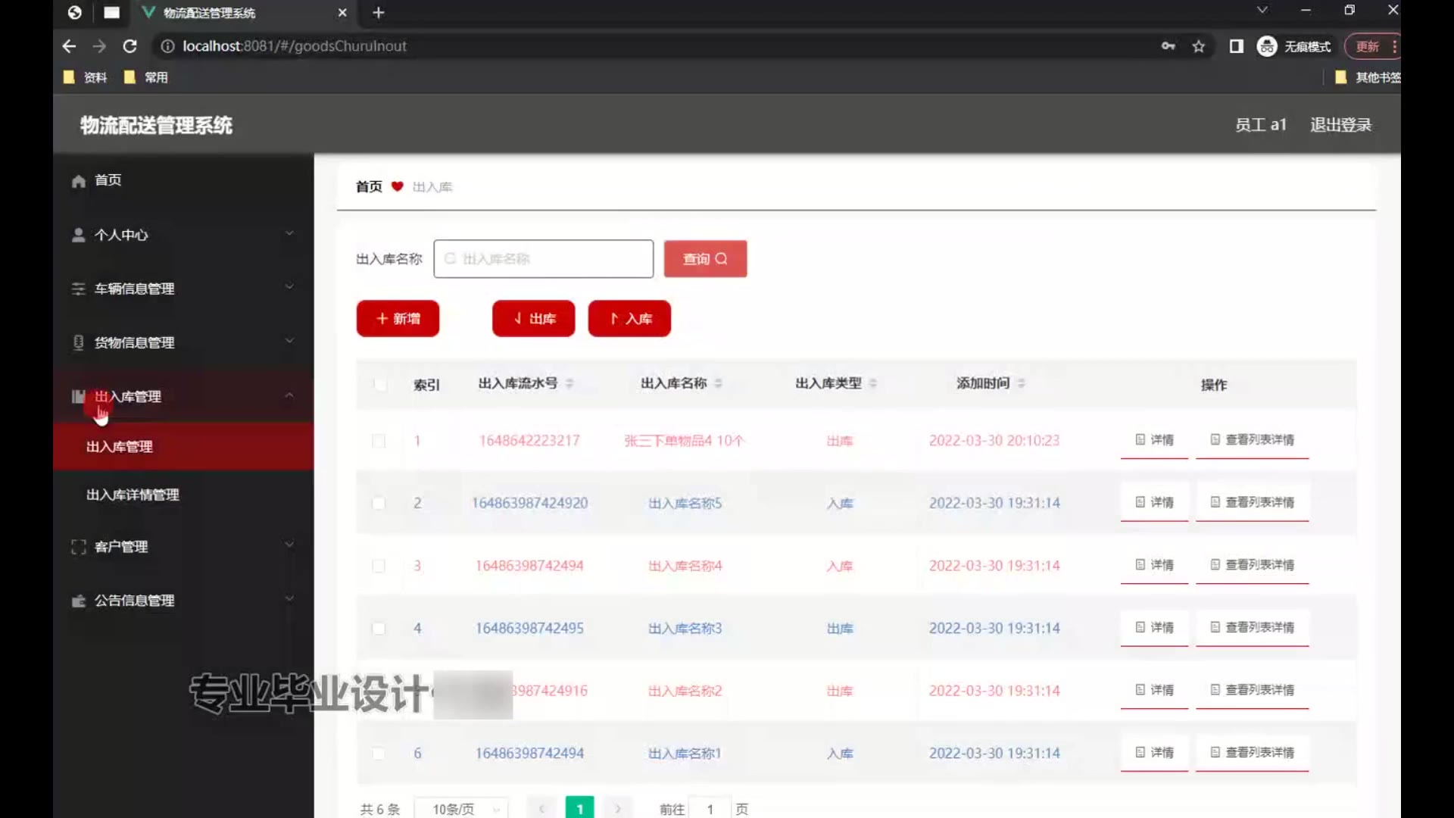Tick the checkbox for row 2

click(379, 504)
